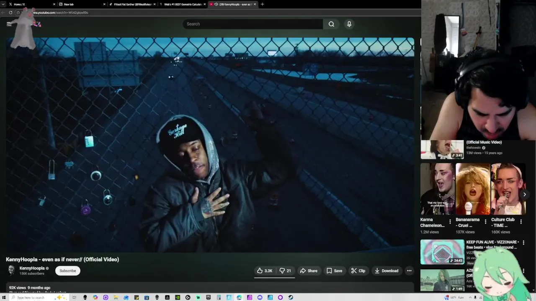Image resolution: width=536 pixels, height=301 pixels.
Task: Open Discord from the taskbar
Action: click(260, 297)
